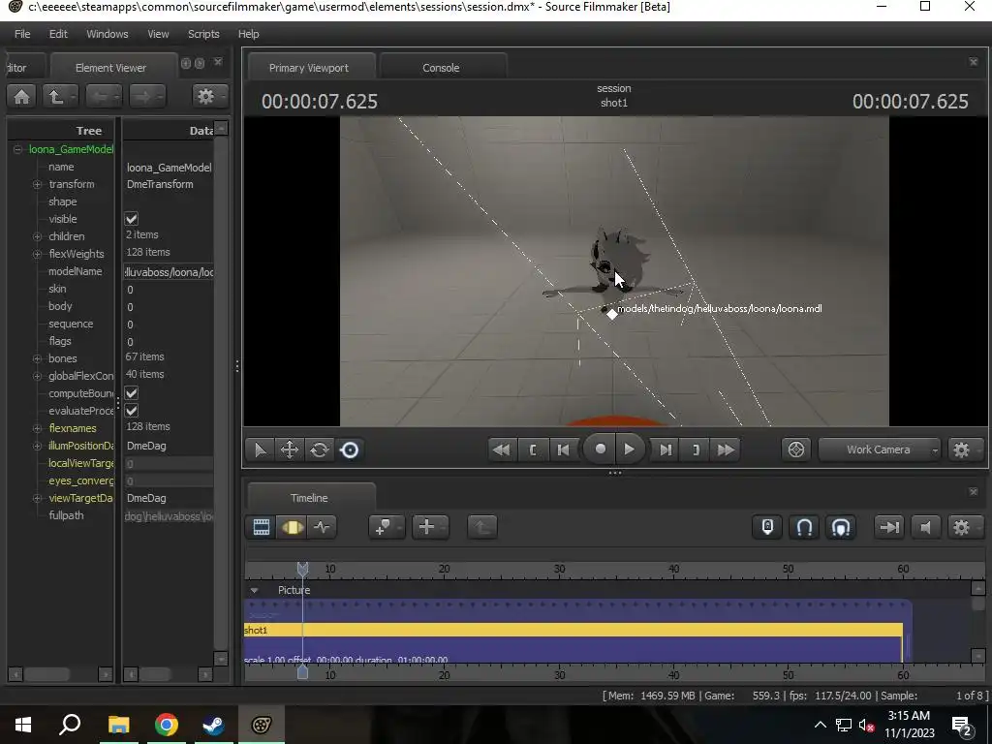Viewport: 992px width, 744px height.
Task: Open the Work Camera dropdown
Action: pyautogui.click(x=880, y=449)
